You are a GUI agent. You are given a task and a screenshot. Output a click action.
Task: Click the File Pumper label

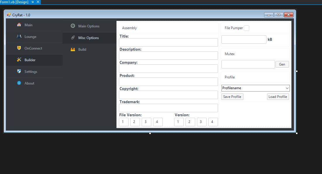[234, 28]
